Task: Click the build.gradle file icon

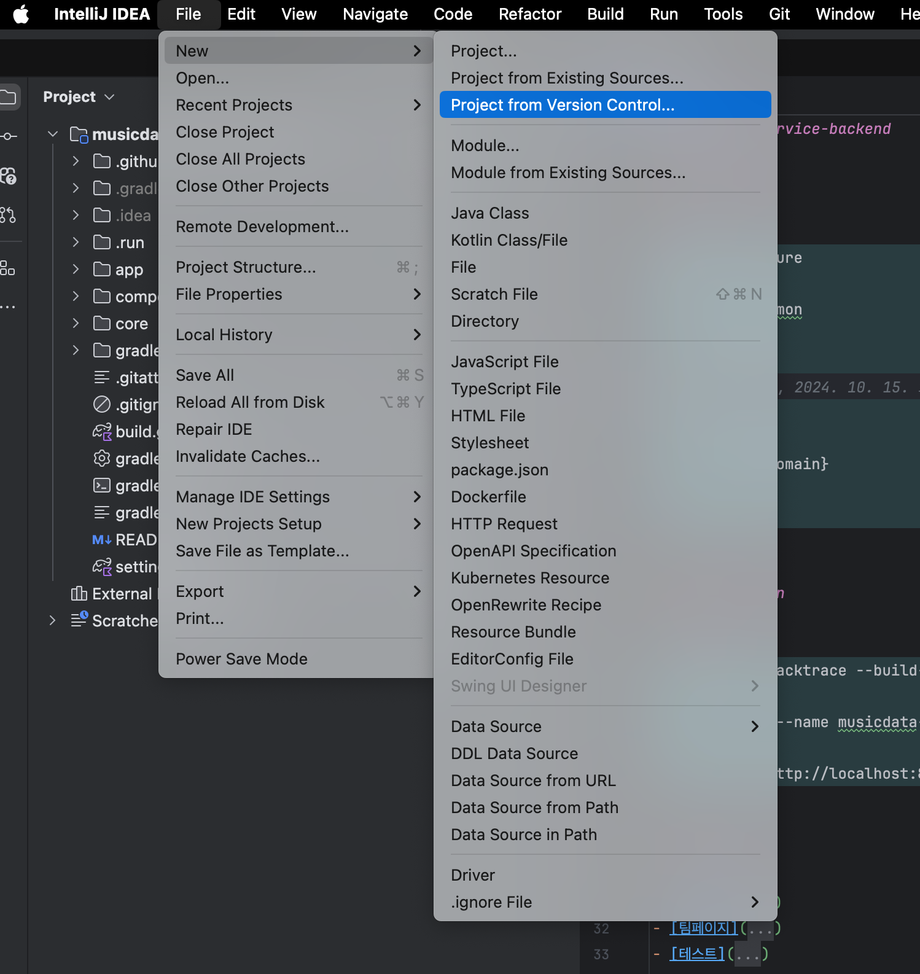Action: (102, 432)
